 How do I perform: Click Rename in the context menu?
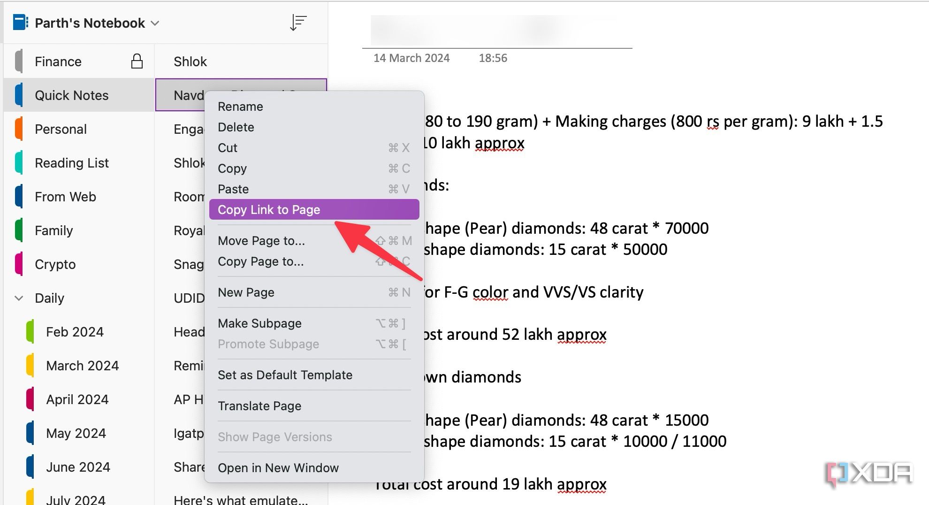click(240, 106)
